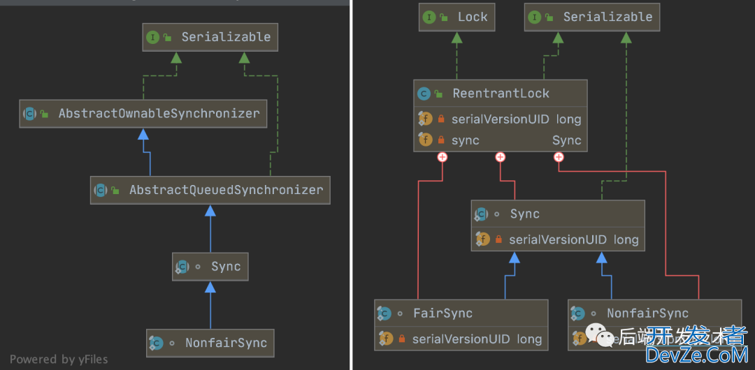Click the class icon beside FairSync

(x=384, y=313)
